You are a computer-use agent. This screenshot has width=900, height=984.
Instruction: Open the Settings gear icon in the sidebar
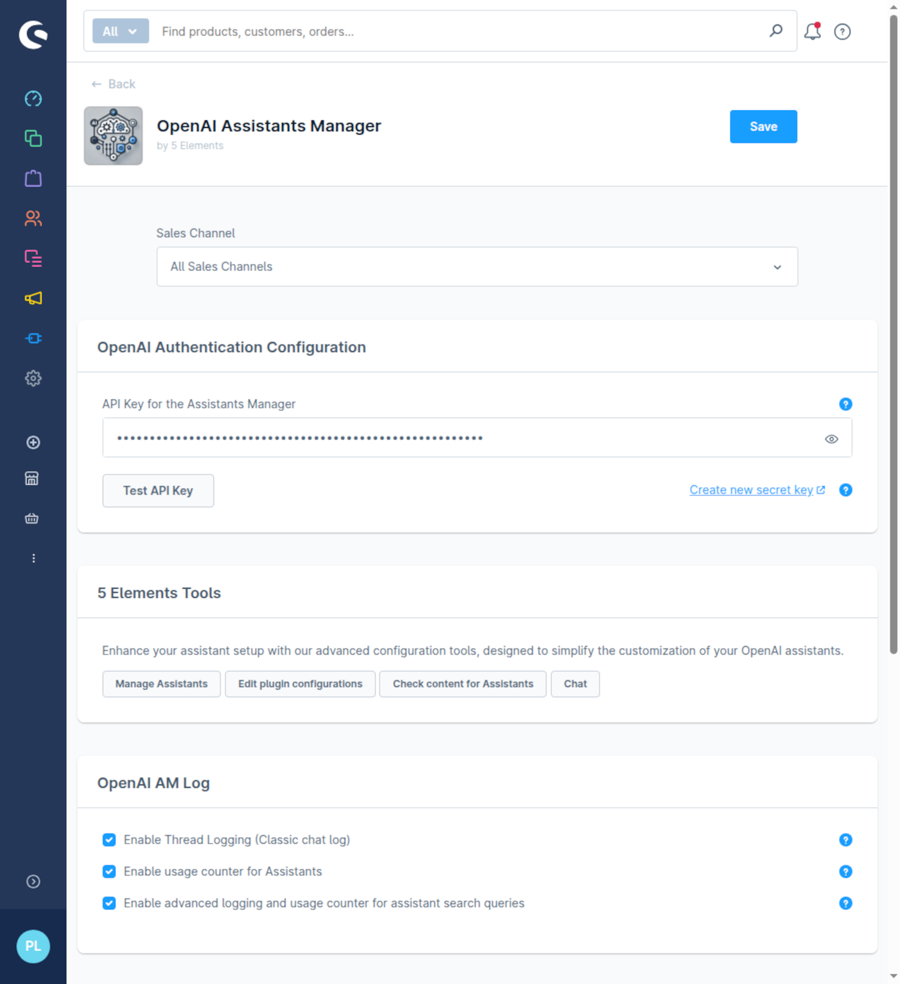pos(33,378)
